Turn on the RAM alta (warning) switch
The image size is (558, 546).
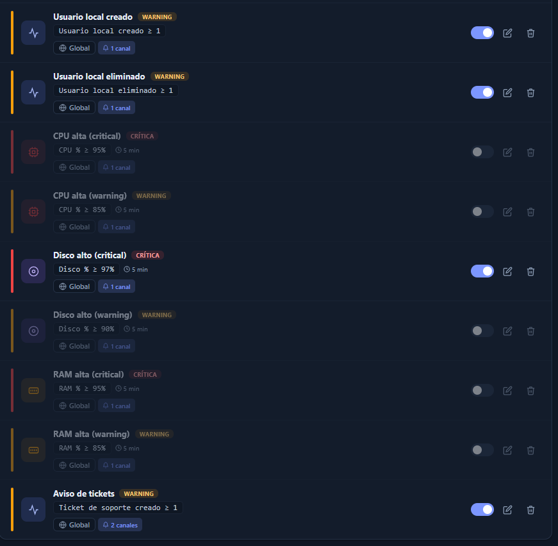(x=482, y=451)
